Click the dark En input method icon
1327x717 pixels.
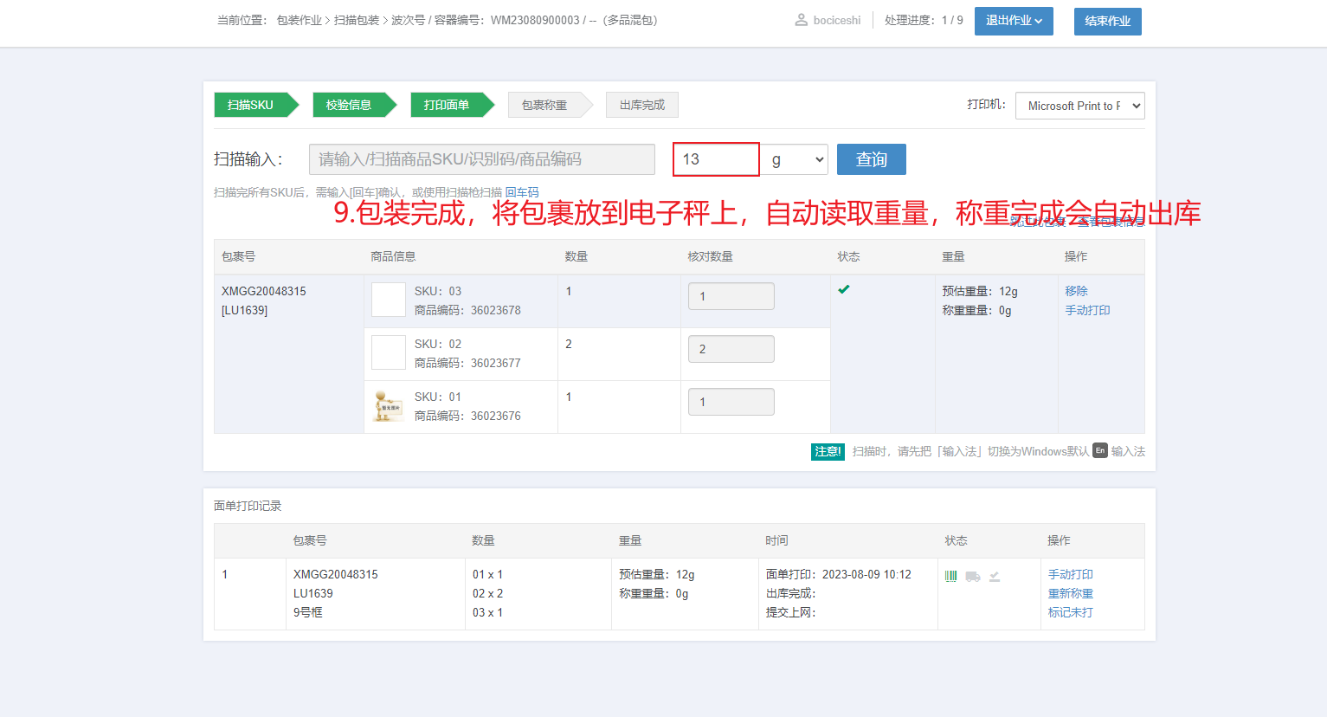point(1099,451)
